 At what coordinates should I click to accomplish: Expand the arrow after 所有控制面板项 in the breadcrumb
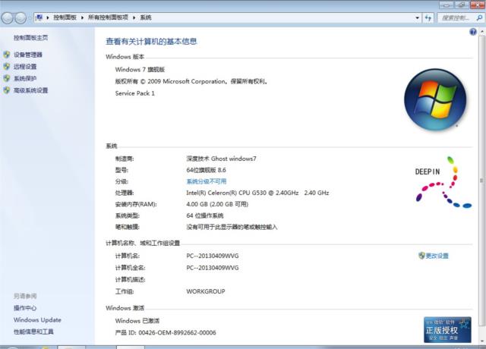133,17
